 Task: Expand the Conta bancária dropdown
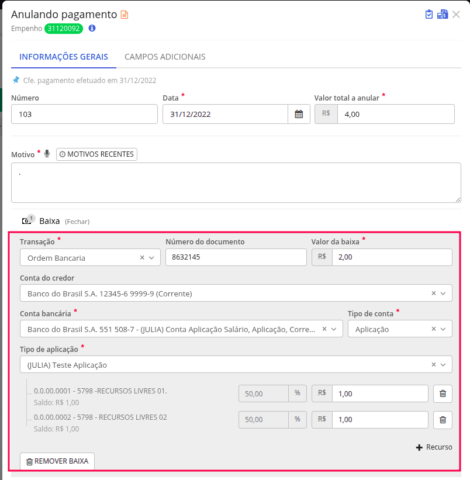(334, 329)
